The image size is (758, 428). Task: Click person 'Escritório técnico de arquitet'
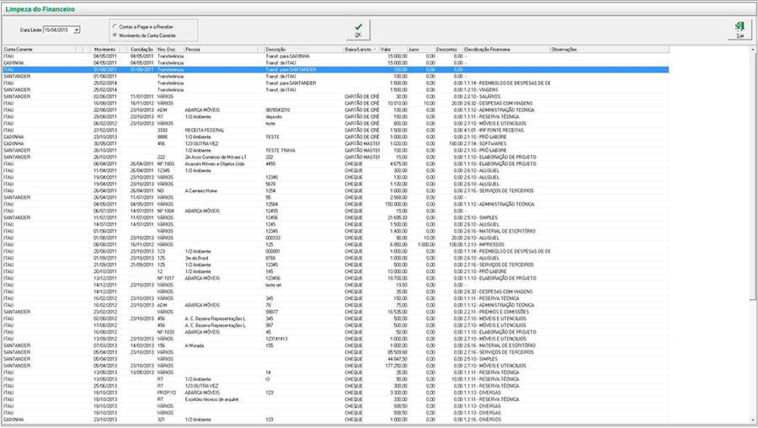(211, 399)
